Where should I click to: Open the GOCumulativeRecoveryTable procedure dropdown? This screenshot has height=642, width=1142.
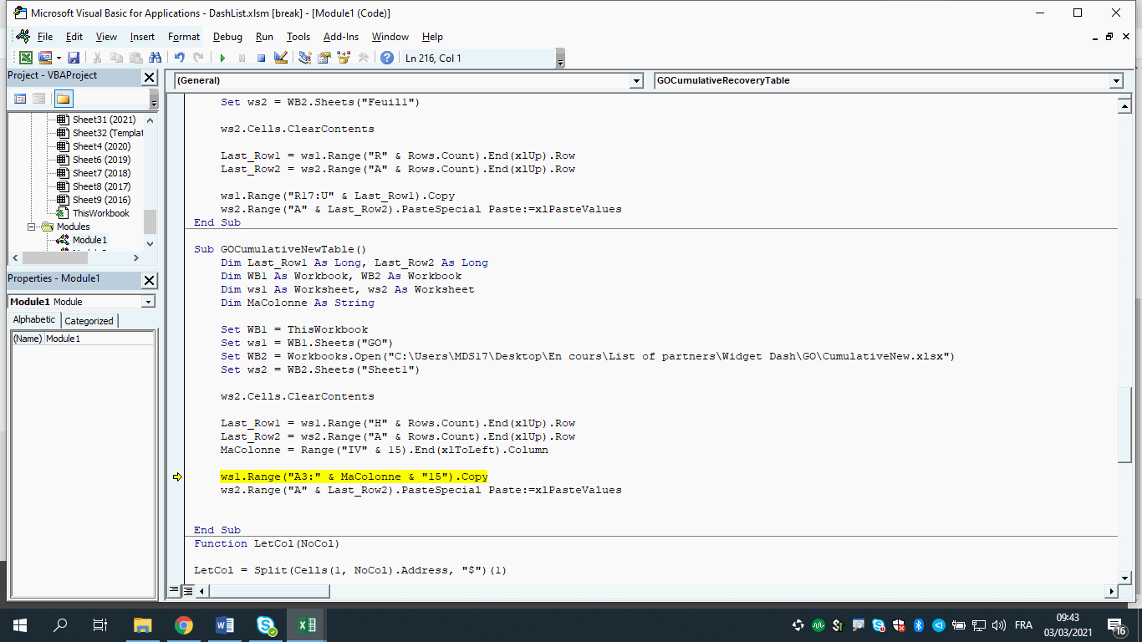tap(1115, 80)
